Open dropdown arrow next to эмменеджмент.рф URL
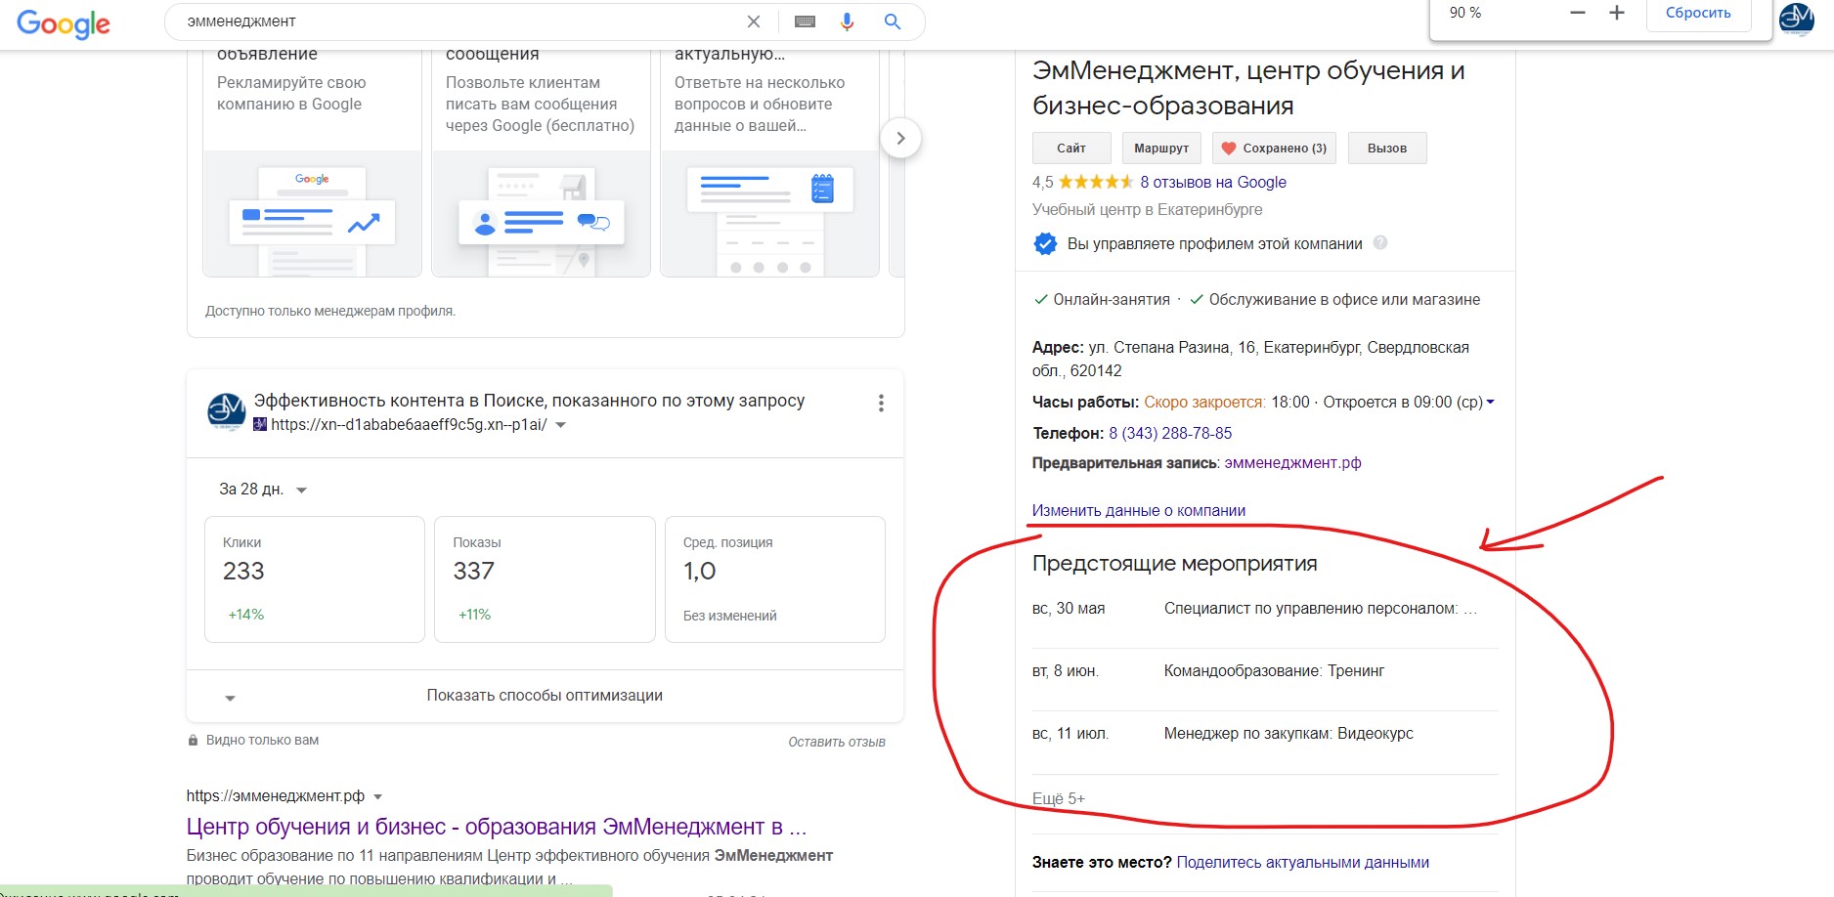The image size is (1834, 897). (378, 796)
